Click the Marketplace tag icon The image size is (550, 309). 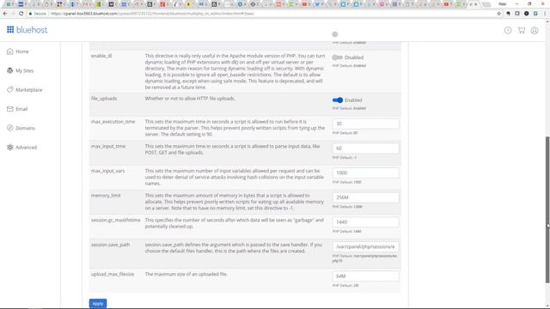click(x=9, y=89)
